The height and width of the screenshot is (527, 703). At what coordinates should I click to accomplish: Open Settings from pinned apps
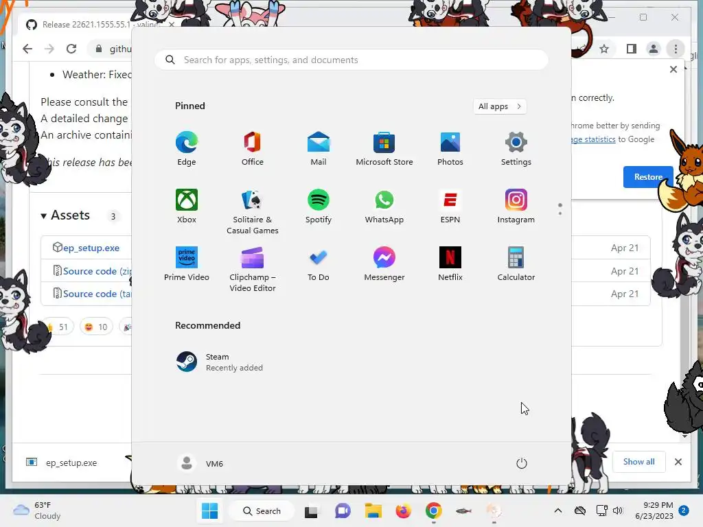point(516,149)
